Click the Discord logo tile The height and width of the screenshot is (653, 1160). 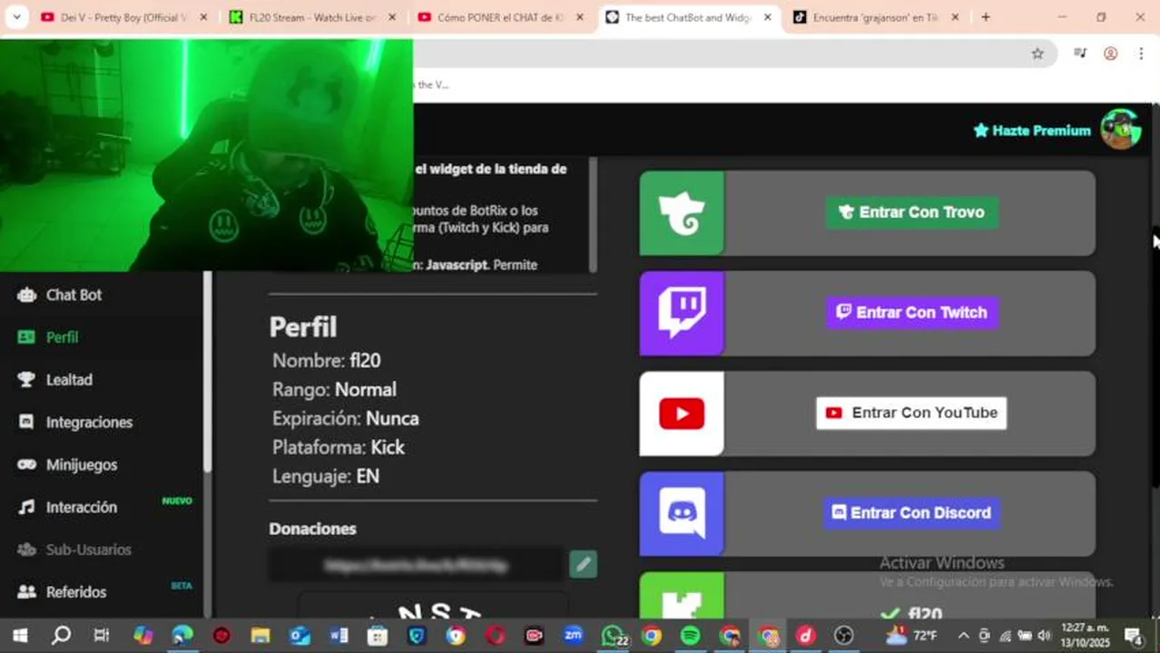click(x=682, y=513)
